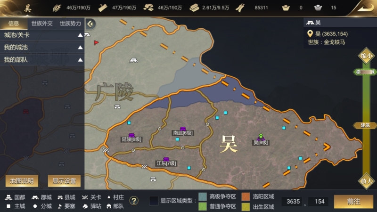Switch to the 世族势力 tab
The height and width of the screenshot is (212, 377).
coord(70,23)
